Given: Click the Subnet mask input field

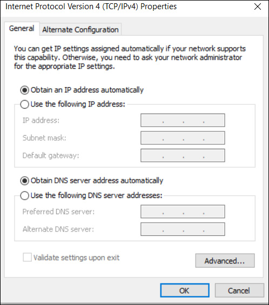Looking at the screenshot, I should [183, 138].
